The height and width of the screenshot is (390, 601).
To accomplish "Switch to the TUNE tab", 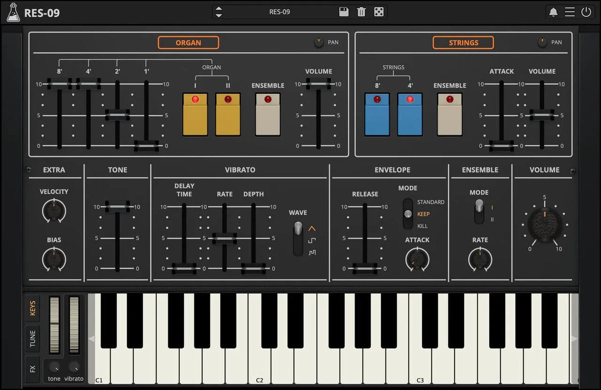I will (x=33, y=339).
